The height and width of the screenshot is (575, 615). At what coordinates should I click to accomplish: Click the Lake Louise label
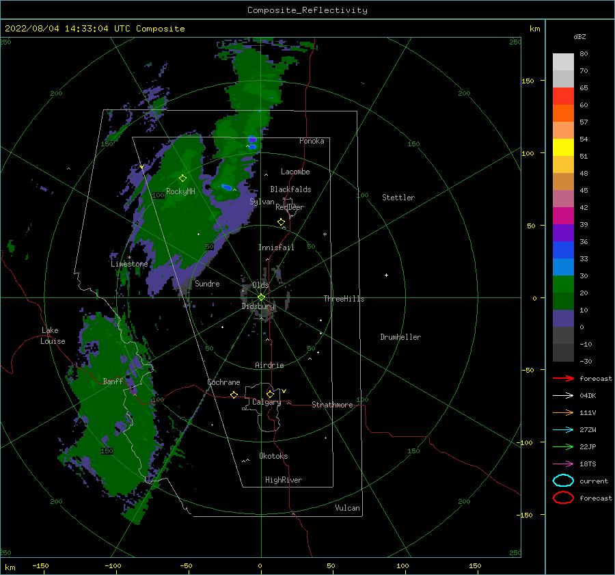(x=53, y=336)
